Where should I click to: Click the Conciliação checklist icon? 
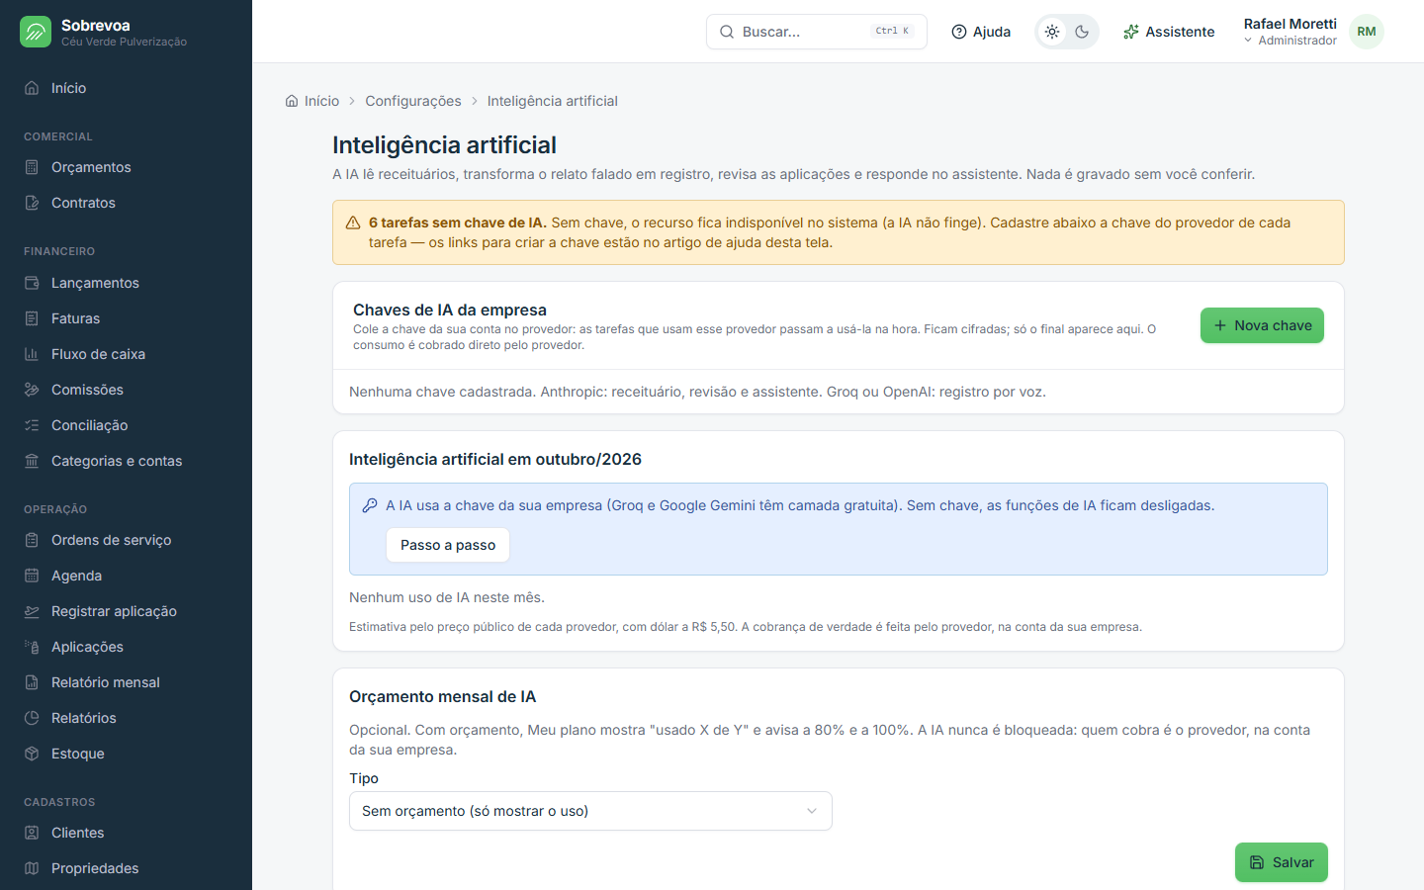pyautogui.click(x=32, y=425)
